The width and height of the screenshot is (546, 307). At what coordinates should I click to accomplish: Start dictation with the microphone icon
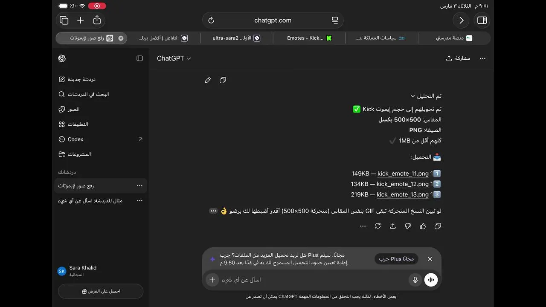[x=415, y=280]
